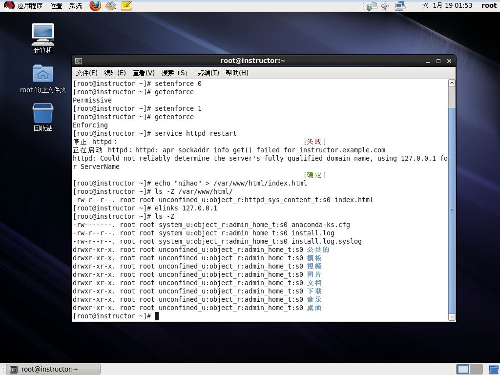
Task: Open the 帮助(H) terminal menu
Action: [x=237, y=73]
